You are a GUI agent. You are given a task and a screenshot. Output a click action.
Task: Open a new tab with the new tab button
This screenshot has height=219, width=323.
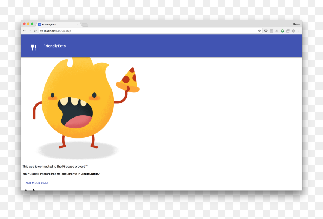(x=85, y=25)
